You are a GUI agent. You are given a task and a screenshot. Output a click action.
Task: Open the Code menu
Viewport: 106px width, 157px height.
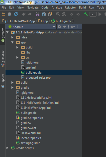pos(45,8)
